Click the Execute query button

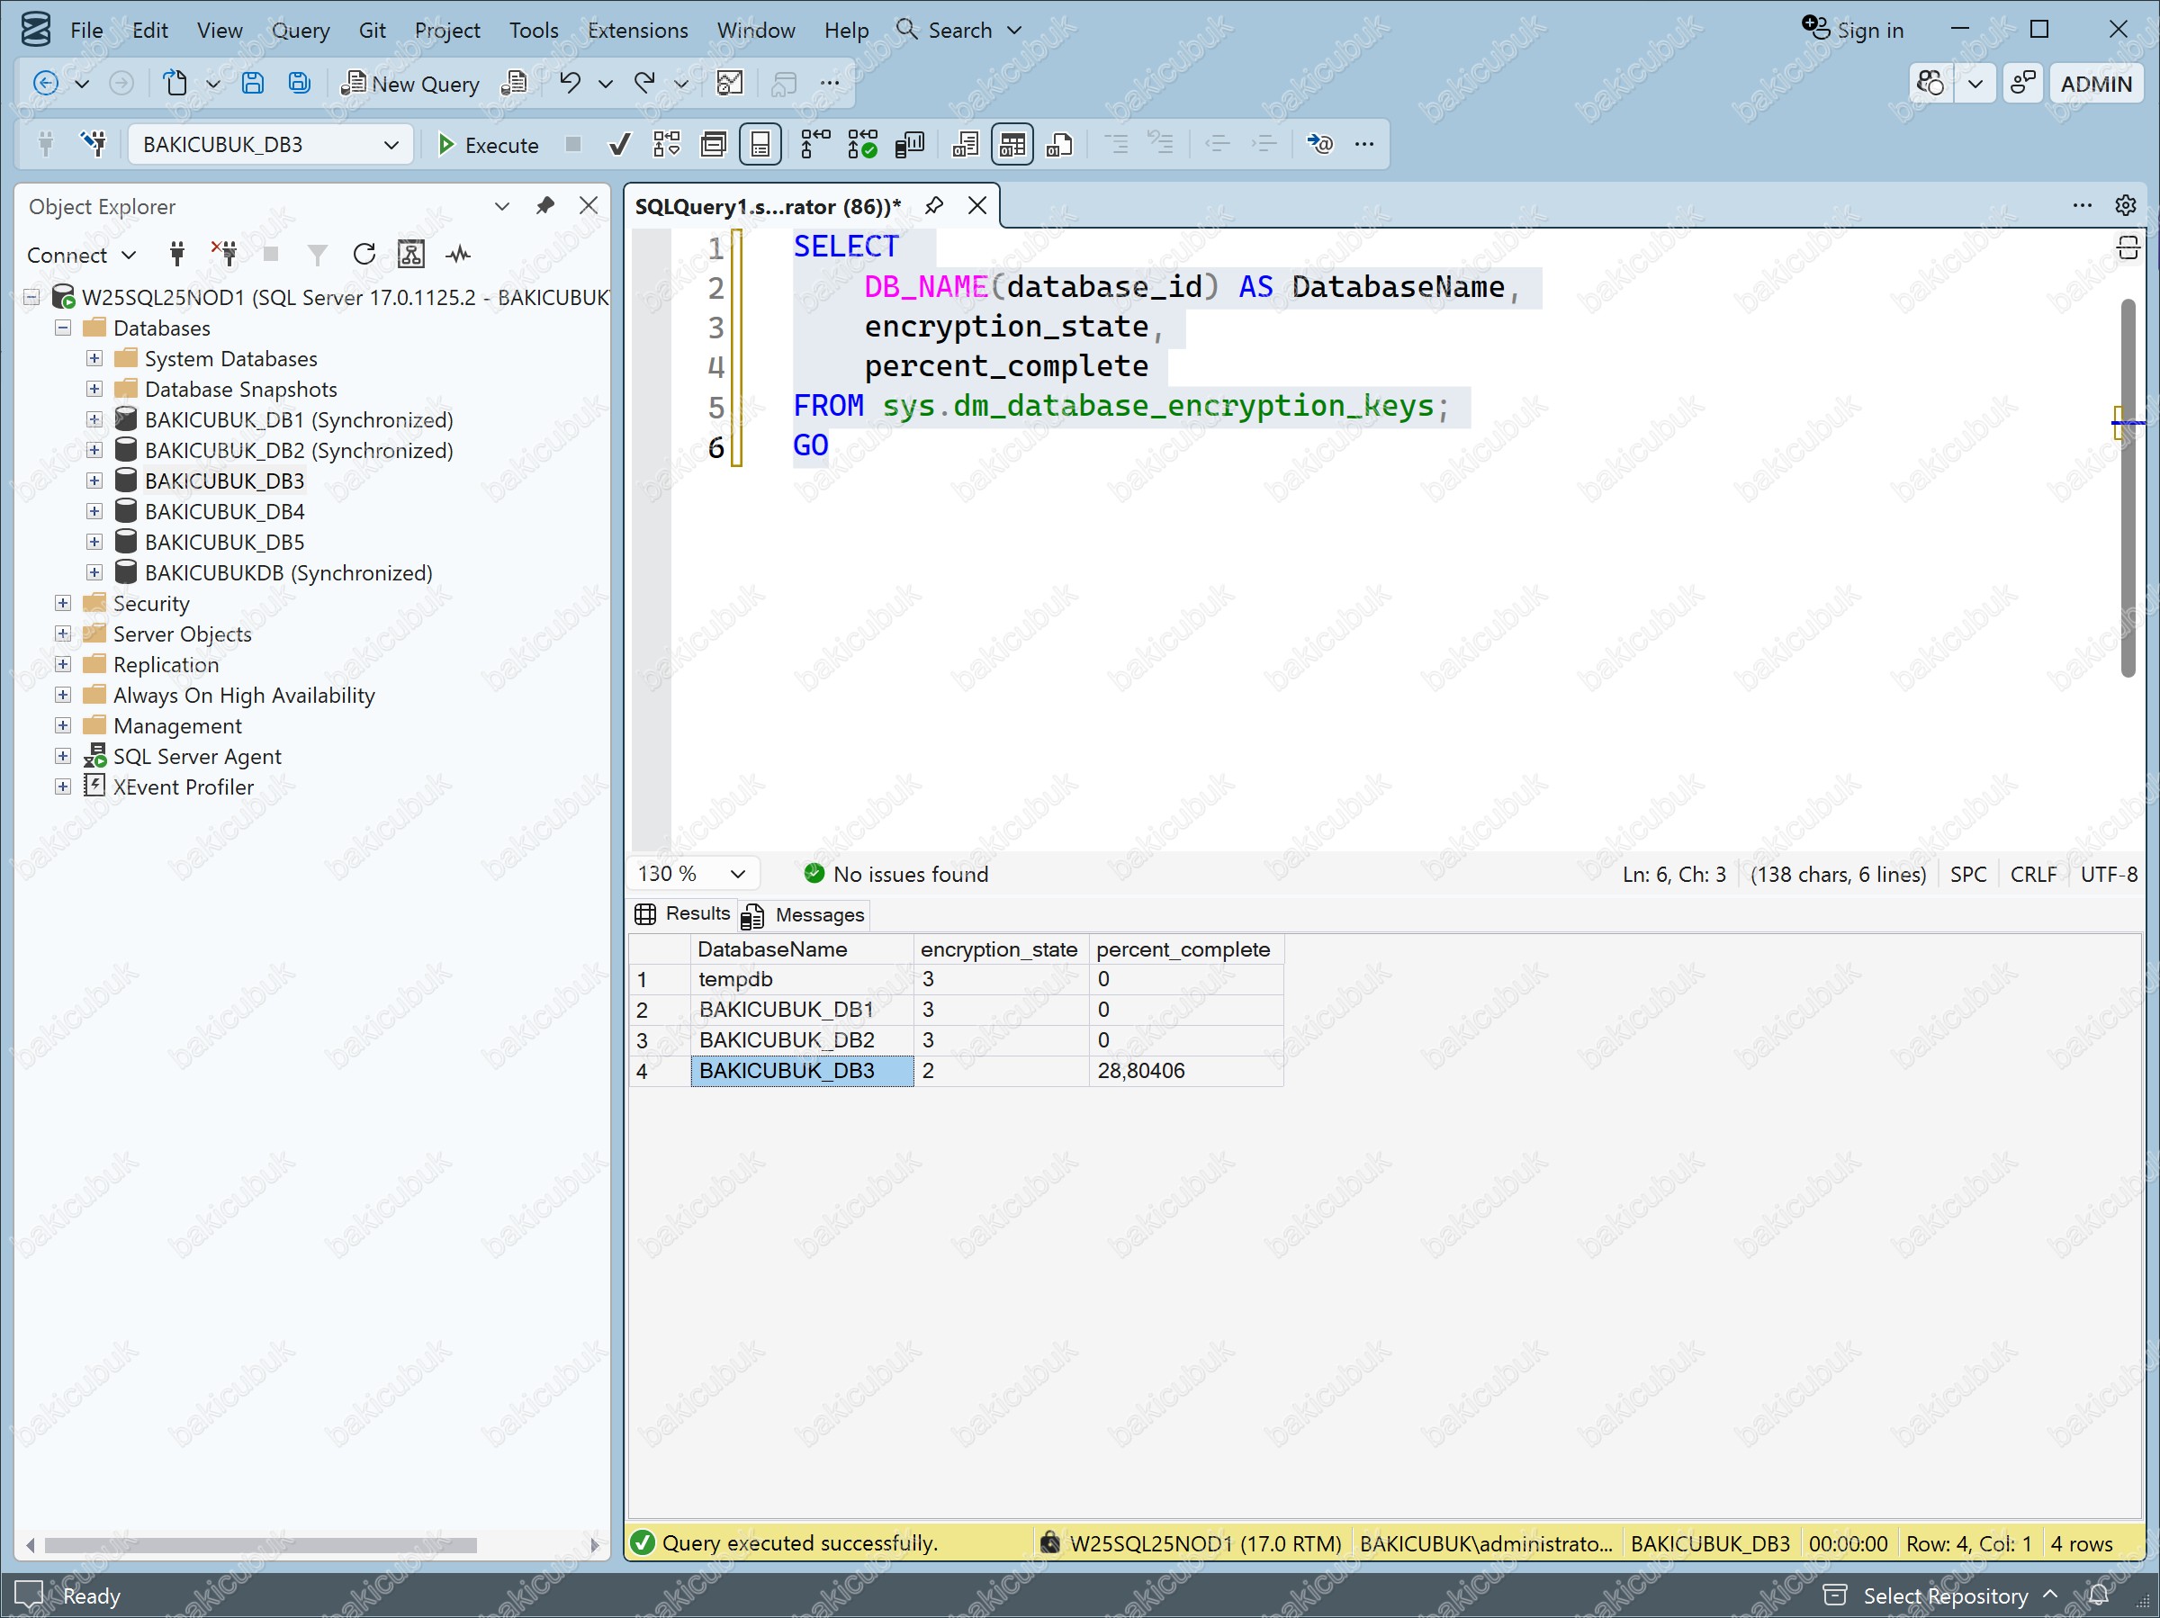487,145
